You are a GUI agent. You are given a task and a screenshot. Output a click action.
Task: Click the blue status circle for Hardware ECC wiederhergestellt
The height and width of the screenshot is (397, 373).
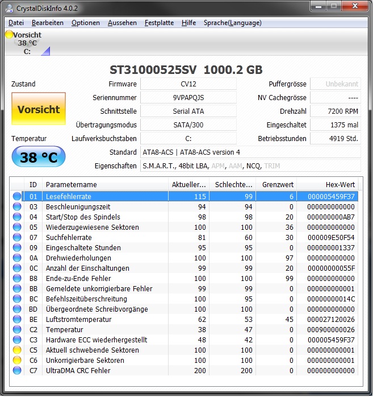(17, 340)
